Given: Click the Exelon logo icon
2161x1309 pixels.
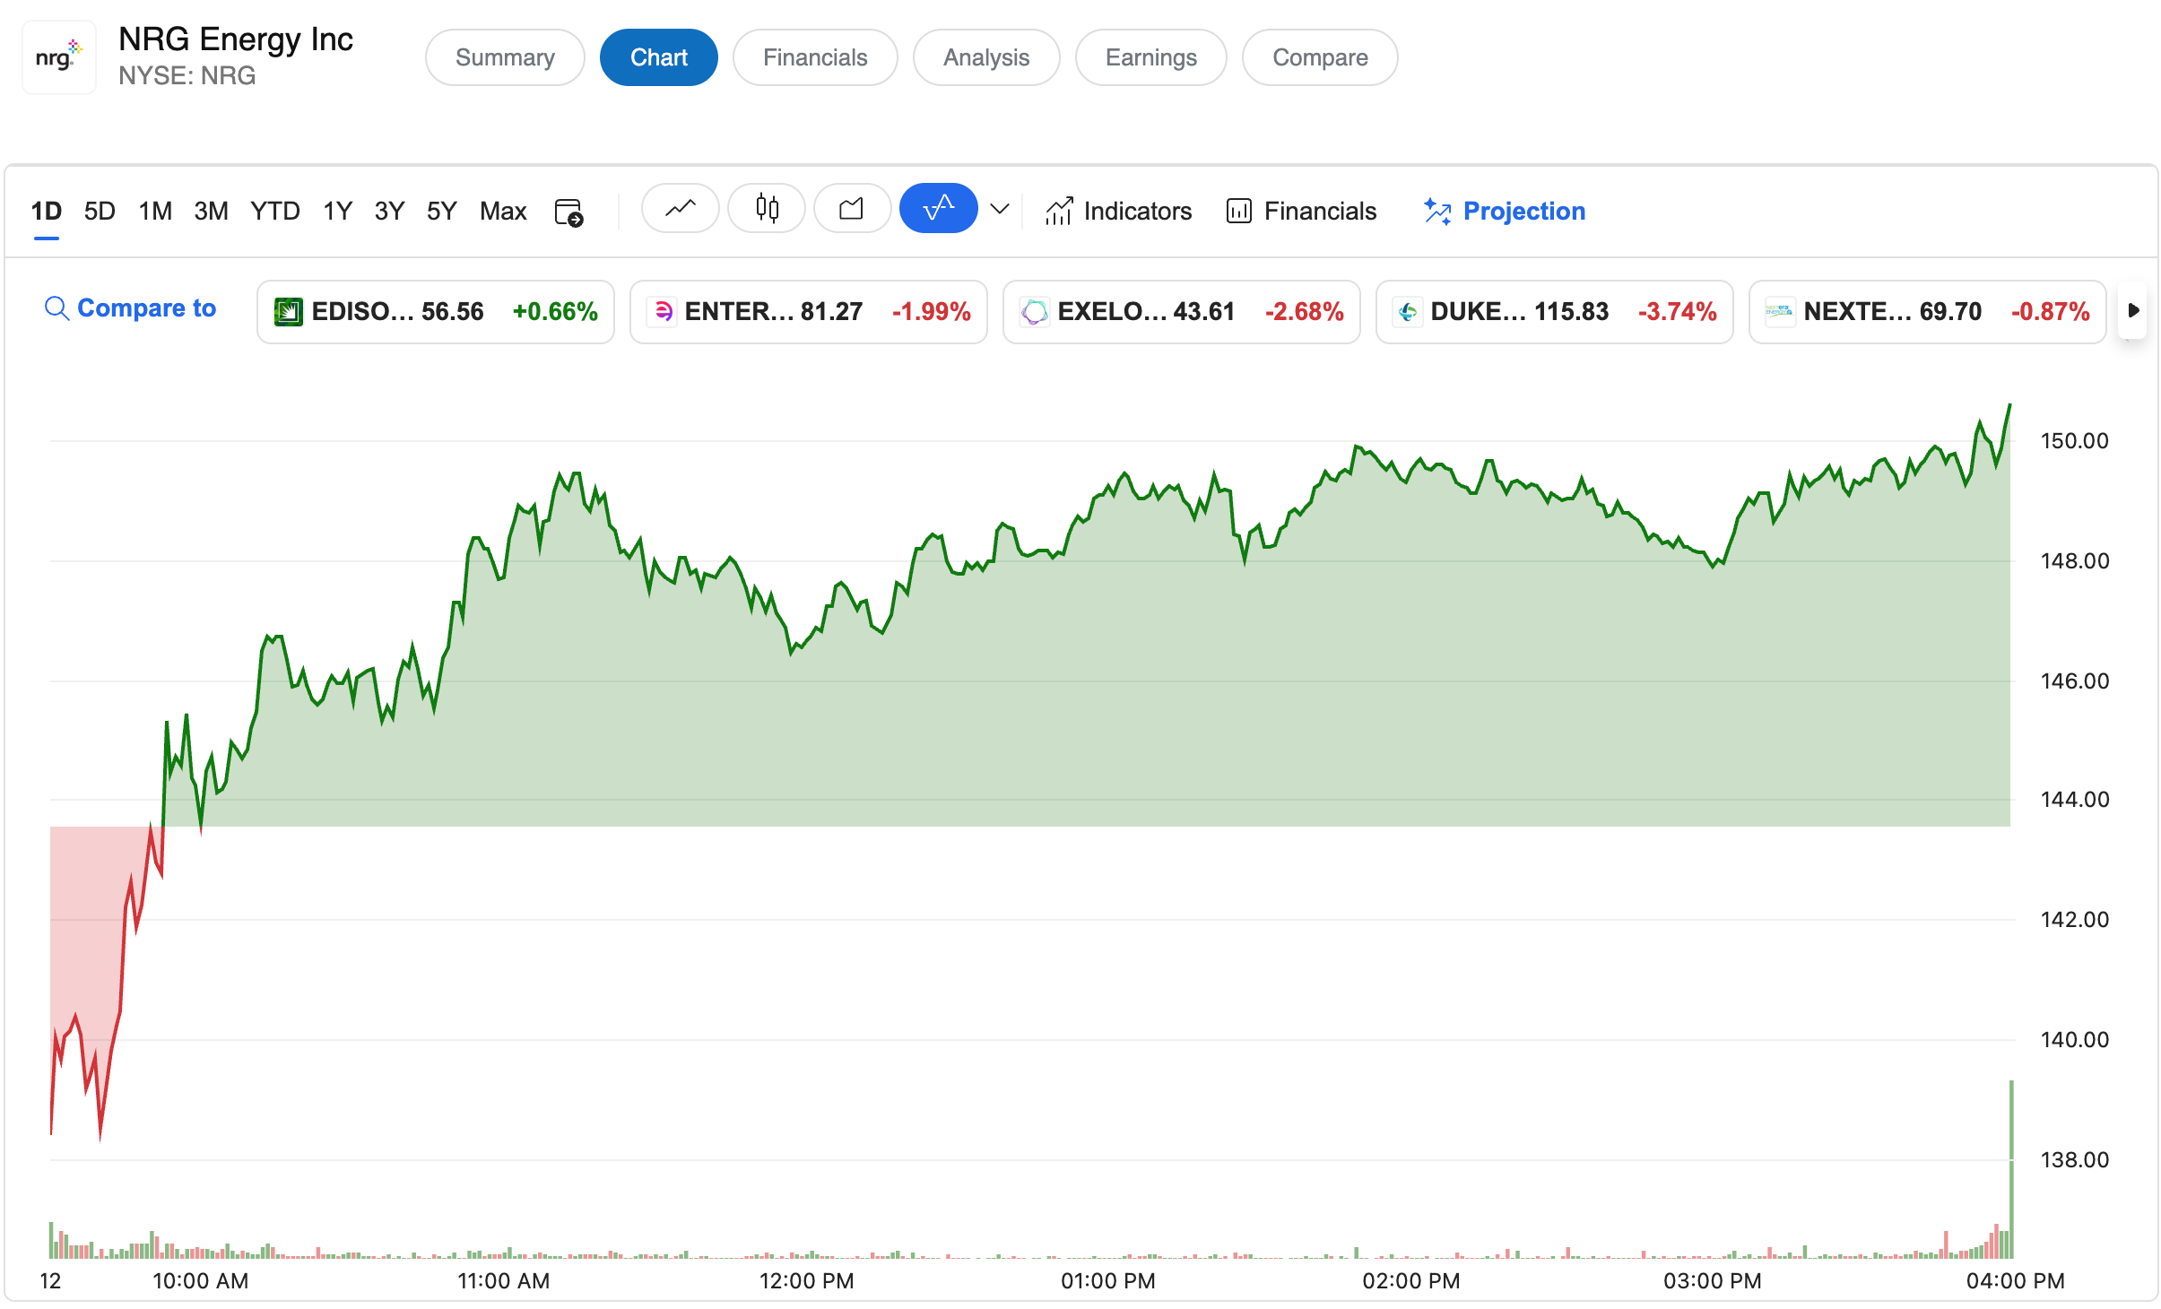Looking at the screenshot, I should 1035,312.
